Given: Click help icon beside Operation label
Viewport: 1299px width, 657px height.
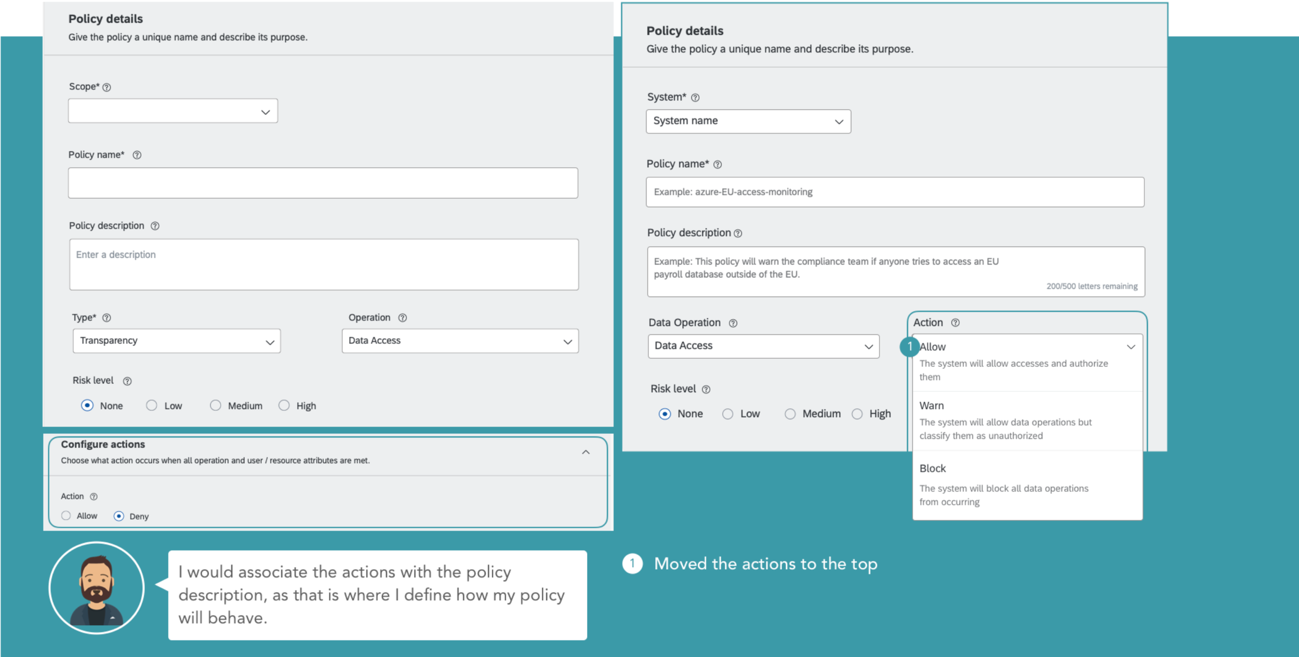Looking at the screenshot, I should click(402, 317).
